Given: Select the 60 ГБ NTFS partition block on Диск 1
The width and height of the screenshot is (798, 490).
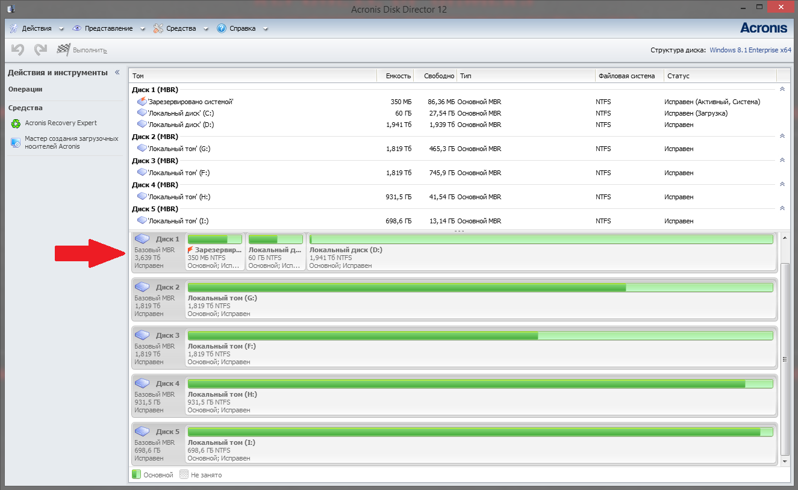Looking at the screenshot, I should [276, 252].
